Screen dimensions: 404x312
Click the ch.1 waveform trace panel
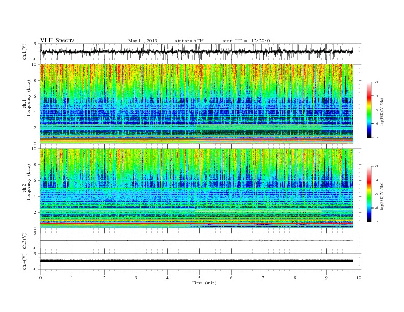coord(200,51)
